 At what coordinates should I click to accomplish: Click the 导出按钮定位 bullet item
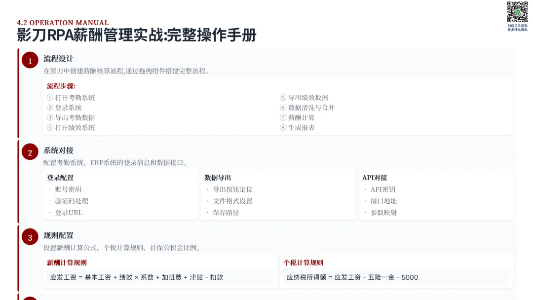233,189
